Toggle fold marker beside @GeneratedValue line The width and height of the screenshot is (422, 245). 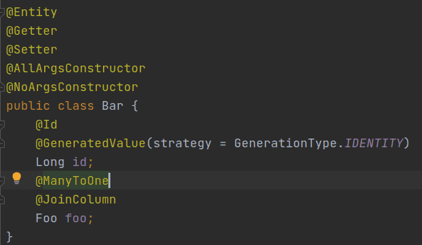2,143
